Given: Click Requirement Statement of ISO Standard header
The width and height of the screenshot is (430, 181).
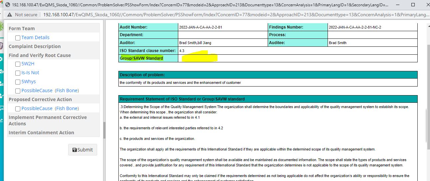Looking at the screenshot, I should [268, 99].
